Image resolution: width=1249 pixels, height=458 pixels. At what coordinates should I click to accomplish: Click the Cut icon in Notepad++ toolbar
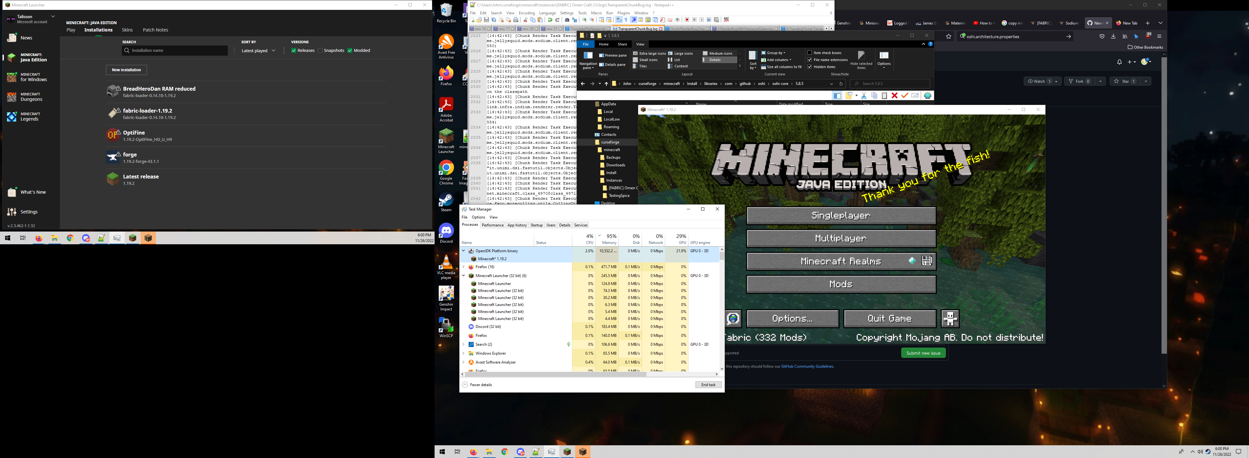tap(526, 20)
